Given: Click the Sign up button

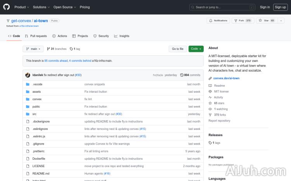Looking at the screenshot, I should click(280, 7).
